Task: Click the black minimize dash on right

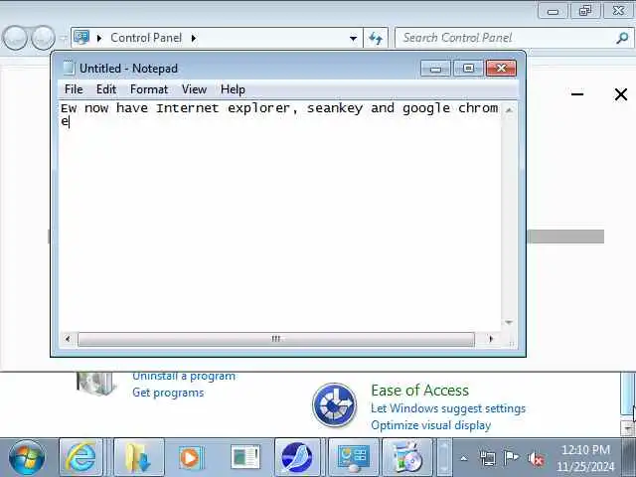Action: pyautogui.click(x=577, y=94)
